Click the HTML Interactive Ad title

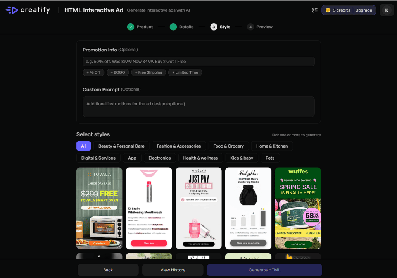[x=94, y=10]
